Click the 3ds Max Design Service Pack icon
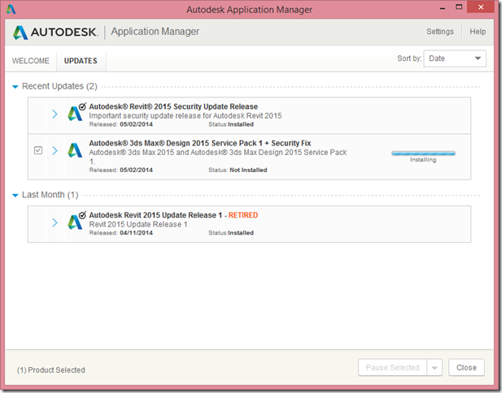 pos(76,150)
